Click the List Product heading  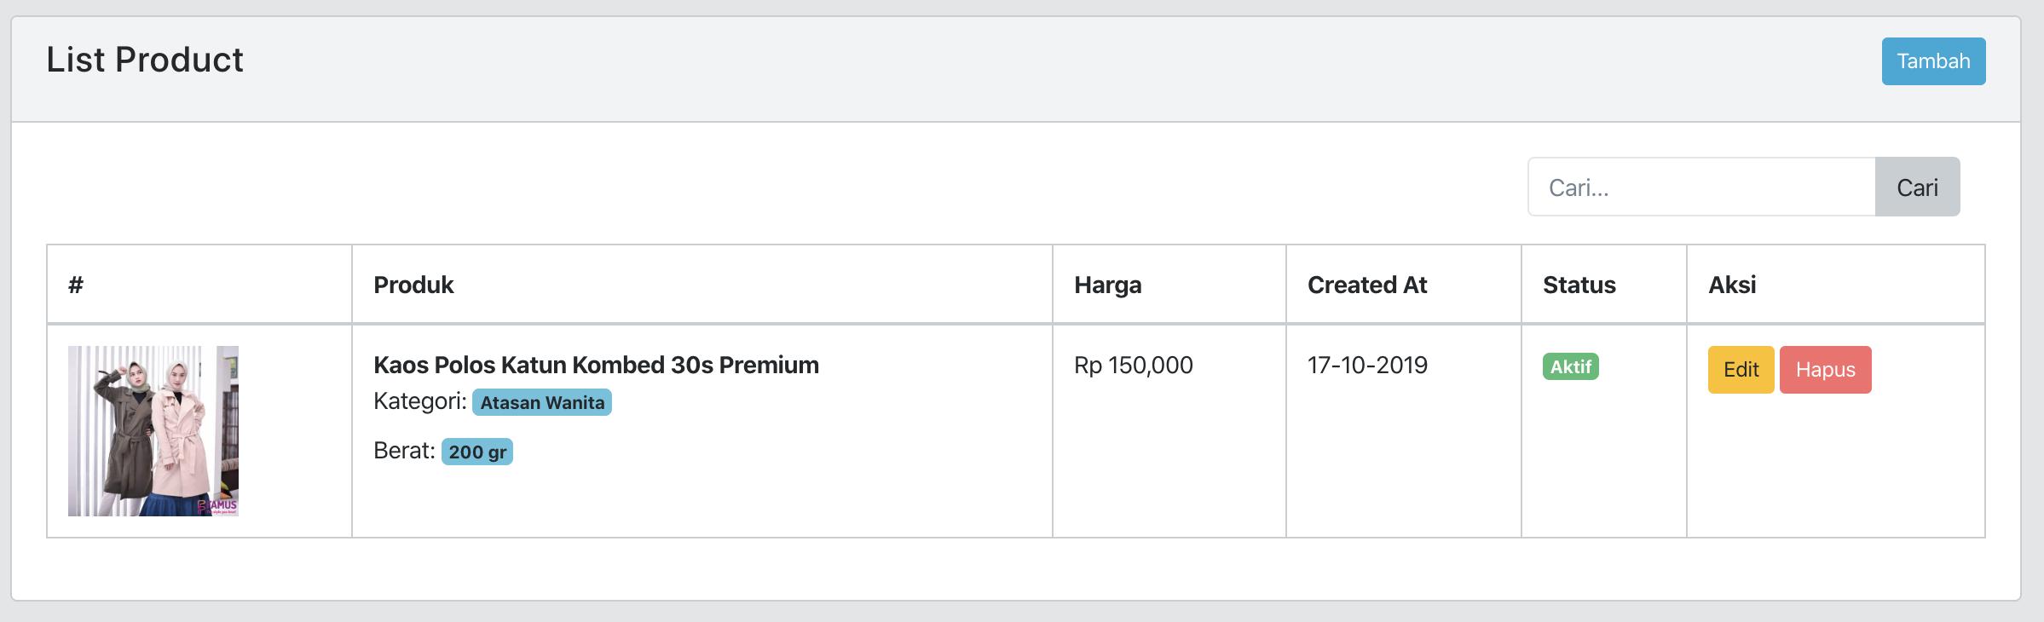coord(145,60)
